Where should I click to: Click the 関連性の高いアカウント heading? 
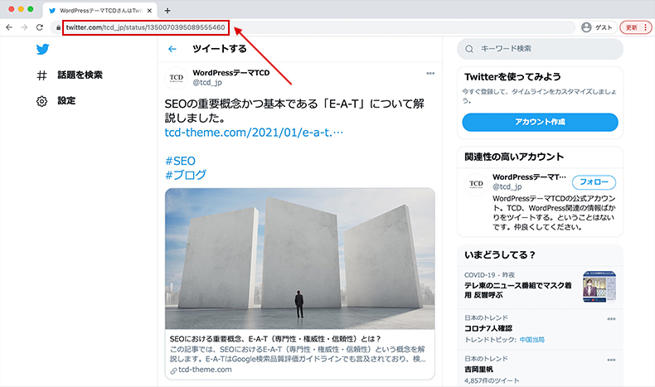pos(514,157)
